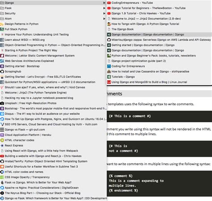Click the {% comment %} multi-line code block
Viewport: 212px width, 201px height.
[159, 184]
